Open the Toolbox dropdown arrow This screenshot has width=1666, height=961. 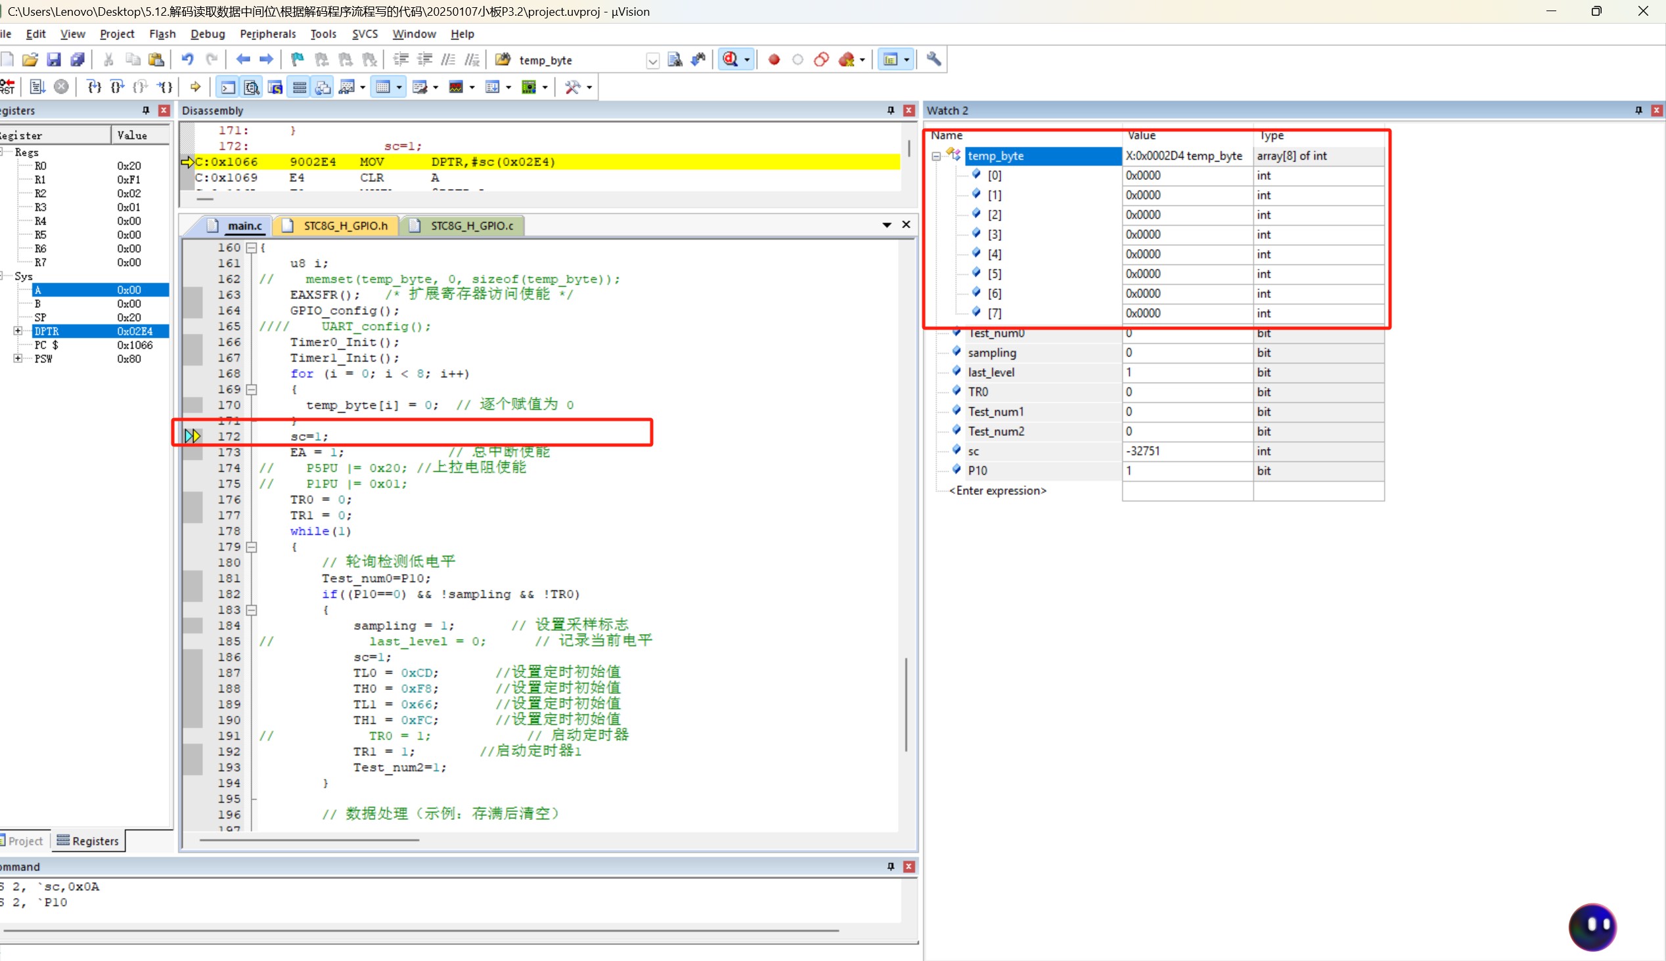589,87
